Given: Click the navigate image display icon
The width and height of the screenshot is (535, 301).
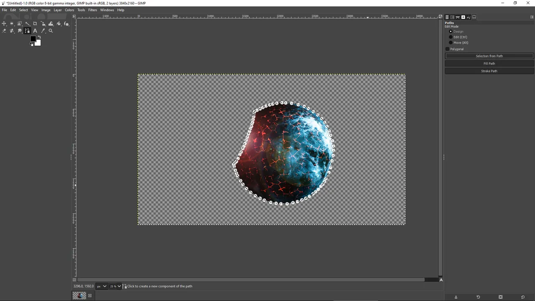Looking at the screenshot, I should click(441, 280).
